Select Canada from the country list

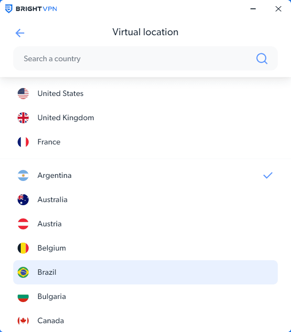(51, 321)
